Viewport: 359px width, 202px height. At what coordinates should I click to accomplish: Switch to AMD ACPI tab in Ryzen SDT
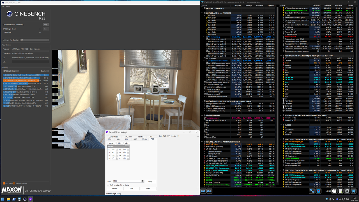[128, 137]
